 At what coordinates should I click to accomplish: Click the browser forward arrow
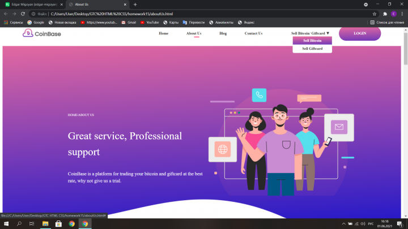click(x=14, y=14)
